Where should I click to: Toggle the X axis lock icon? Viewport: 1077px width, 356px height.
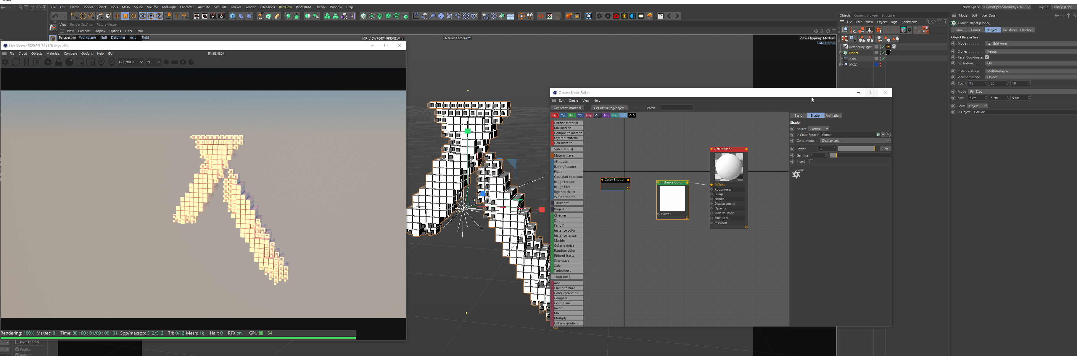pos(143,16)
